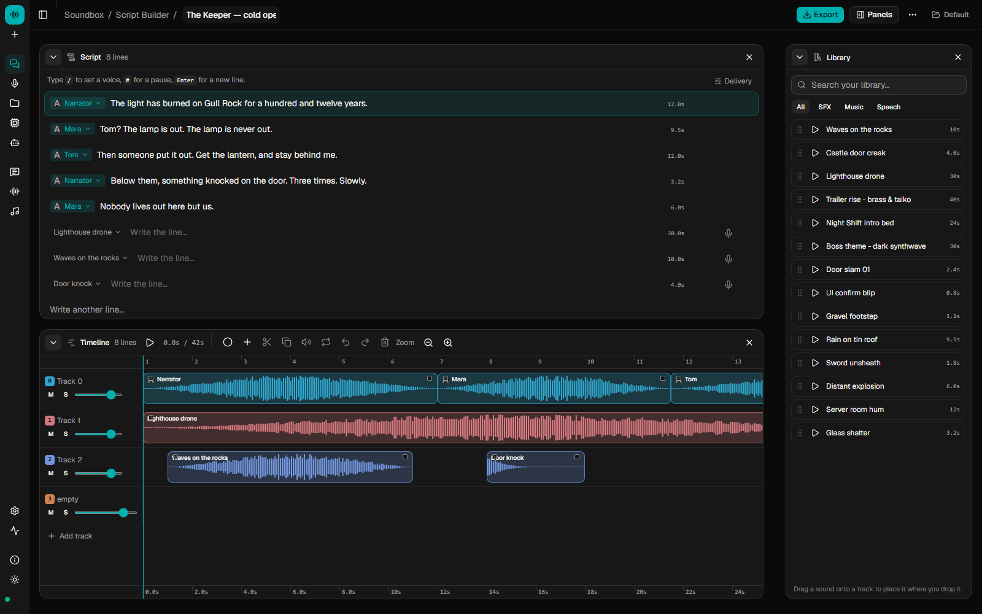Open the music note section in sidebar
The height and width of the screenshot is (614, 982).
pos(15,211)
